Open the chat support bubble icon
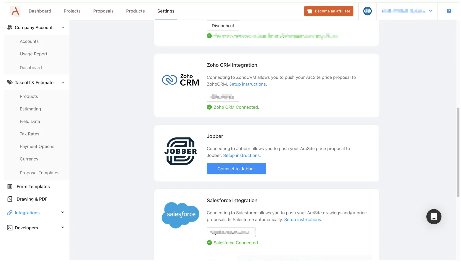 [434, 217]
